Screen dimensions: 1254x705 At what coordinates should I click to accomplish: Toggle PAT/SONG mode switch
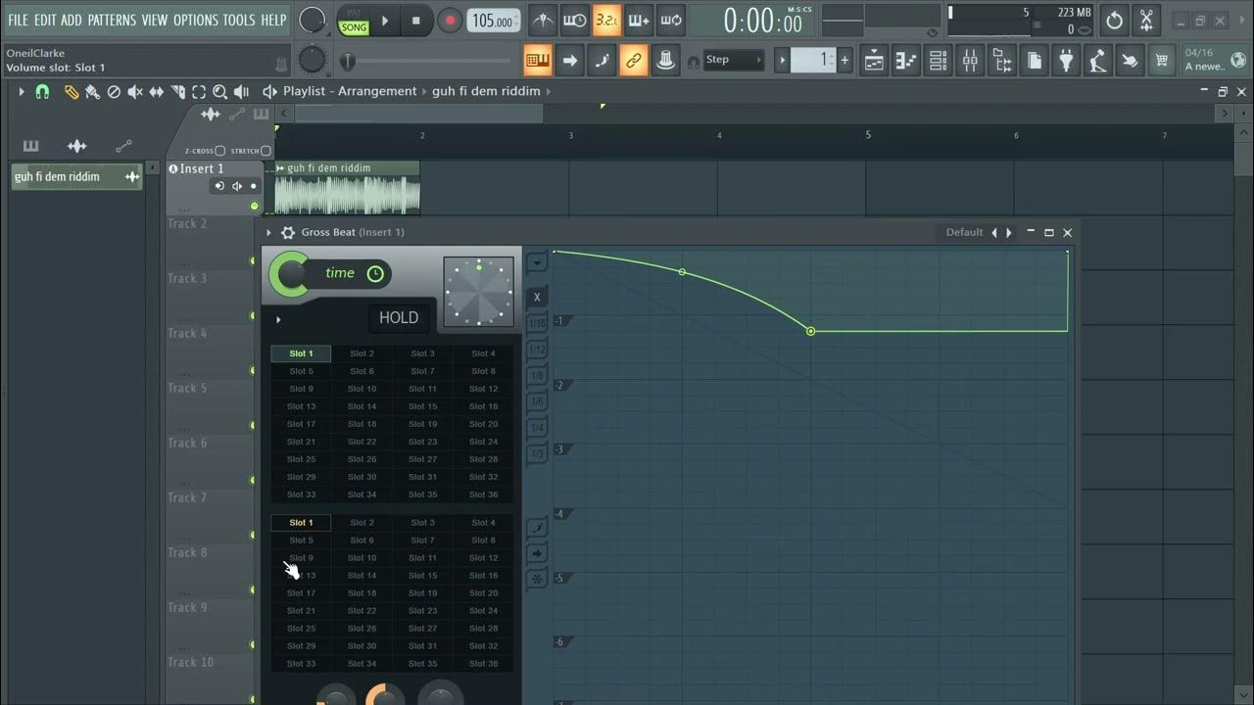(354, 22)
